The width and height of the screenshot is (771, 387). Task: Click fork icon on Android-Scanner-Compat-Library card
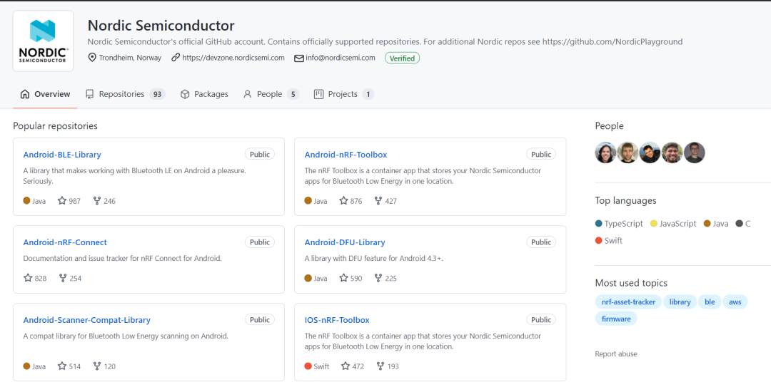click(97, 366)
